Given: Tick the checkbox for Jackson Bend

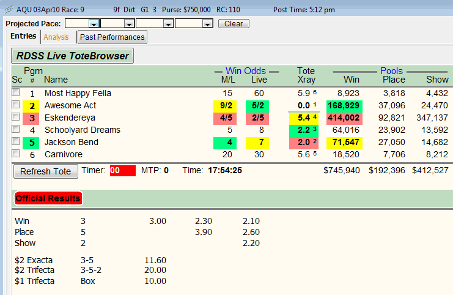Looking at the screenshot, I should click(x=16, y=141).
